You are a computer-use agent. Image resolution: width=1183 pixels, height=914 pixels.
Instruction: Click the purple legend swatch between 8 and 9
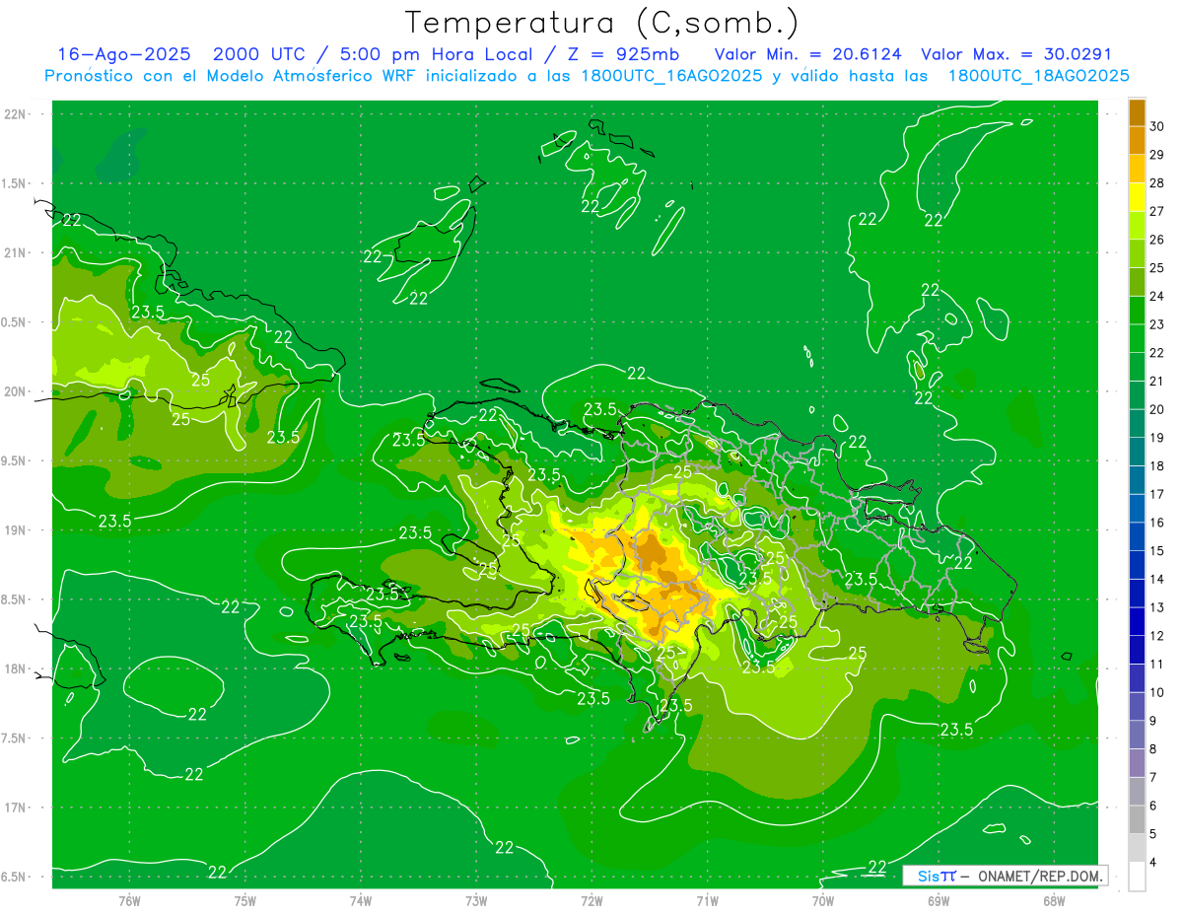(x=1137, y=735)
